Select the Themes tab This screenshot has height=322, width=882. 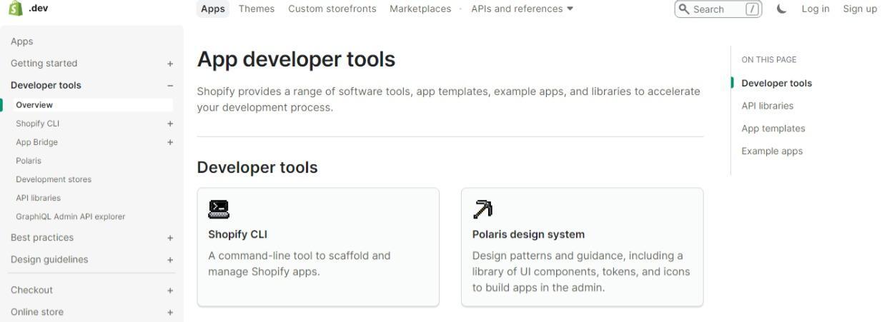click(x=257, y=9)
